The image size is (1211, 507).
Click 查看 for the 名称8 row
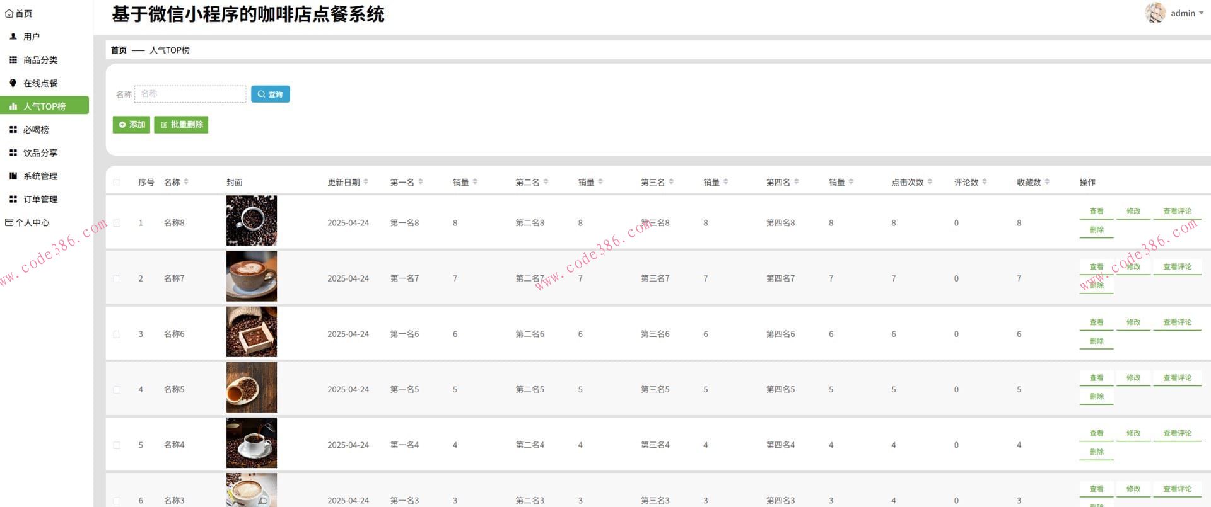(1097, 211)
